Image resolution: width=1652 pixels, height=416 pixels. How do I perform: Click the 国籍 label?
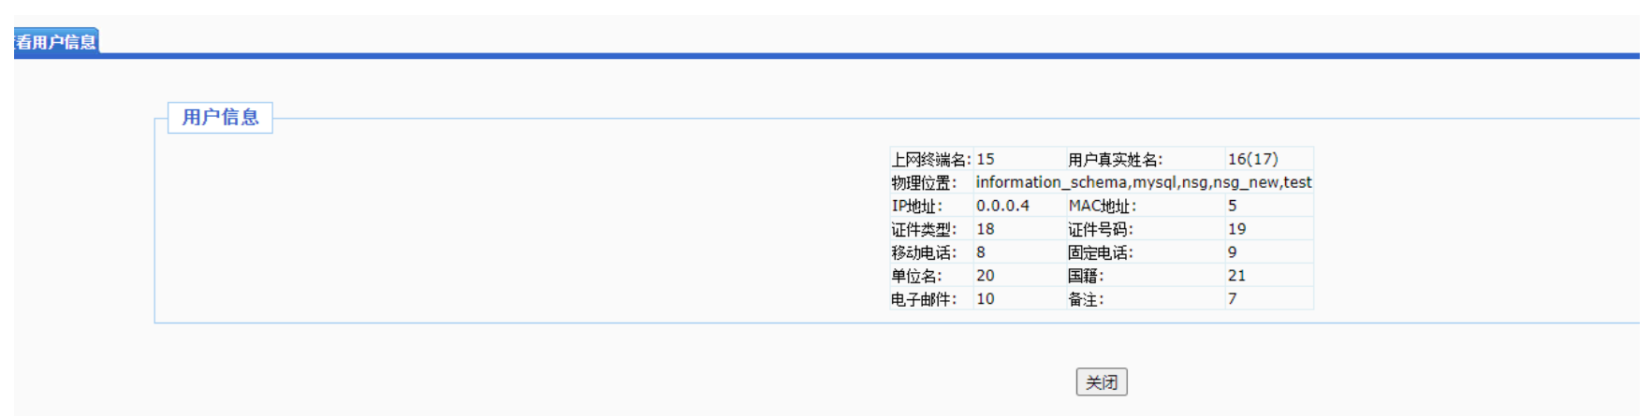click(1086, 276)
